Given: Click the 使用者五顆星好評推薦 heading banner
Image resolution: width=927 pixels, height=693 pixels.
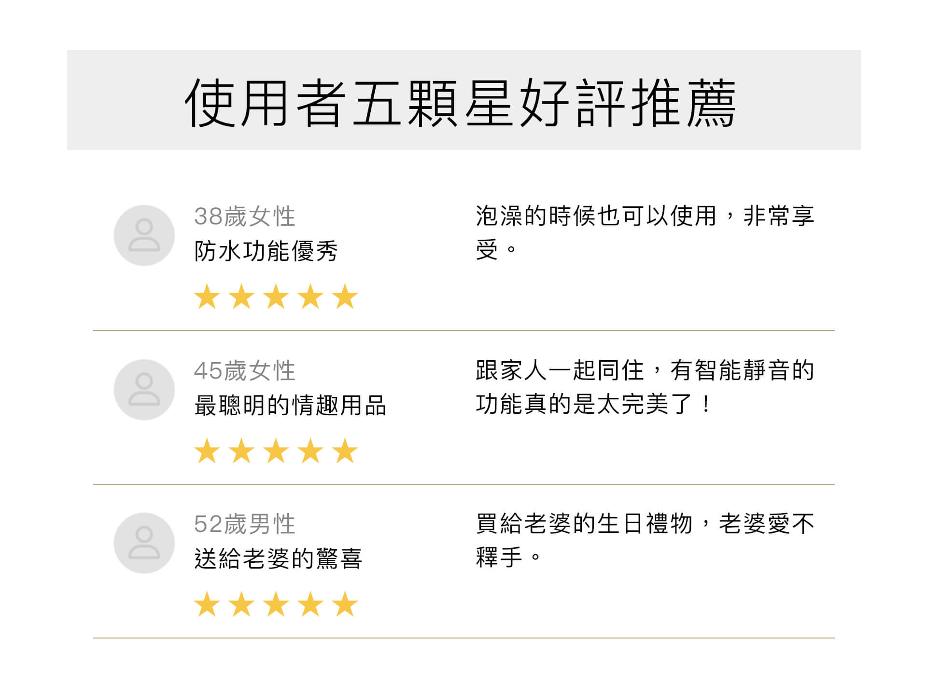Looking at the screenshot, I should 463,100.
